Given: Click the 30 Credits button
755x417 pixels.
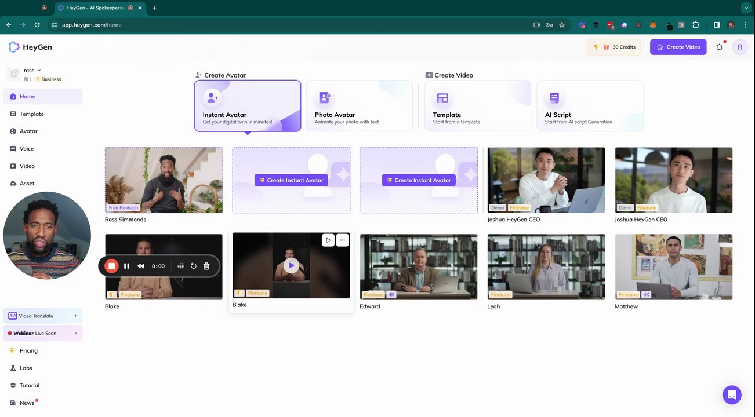Looking at the screenshot, I should pyautogui.click(x=614, y=47).
